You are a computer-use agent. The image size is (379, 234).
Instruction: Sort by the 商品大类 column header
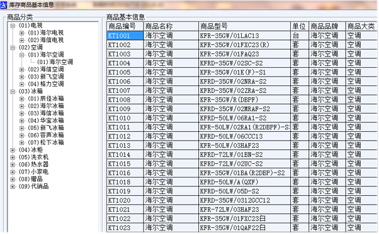(x=362, y=26)
